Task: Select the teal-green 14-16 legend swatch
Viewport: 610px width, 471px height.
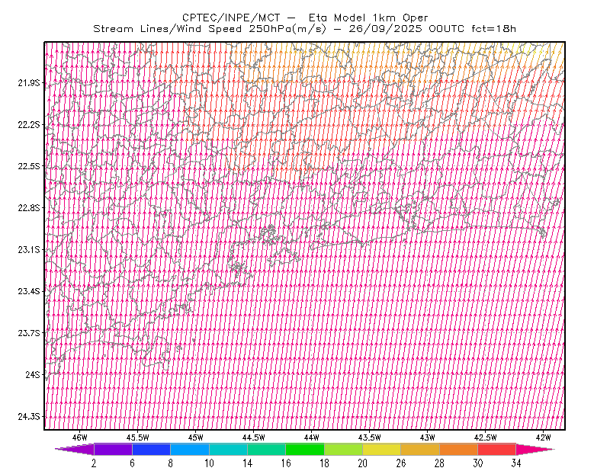Action: point(266,449)
